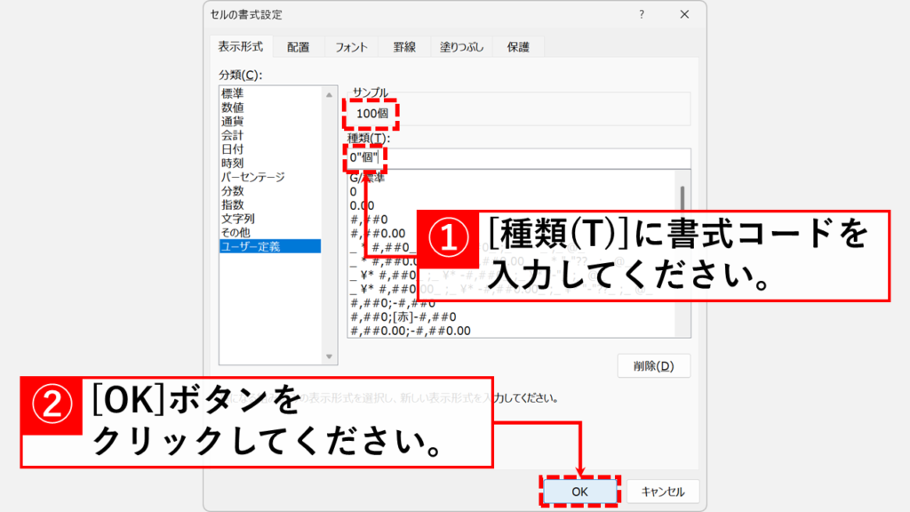Open the フォント tab
Image resolution: width=910 pixels, height=512 pixels.
point(351,47)
